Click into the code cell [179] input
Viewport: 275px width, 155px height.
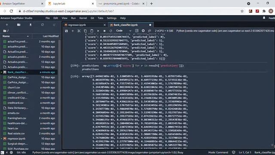pos(174,67)
